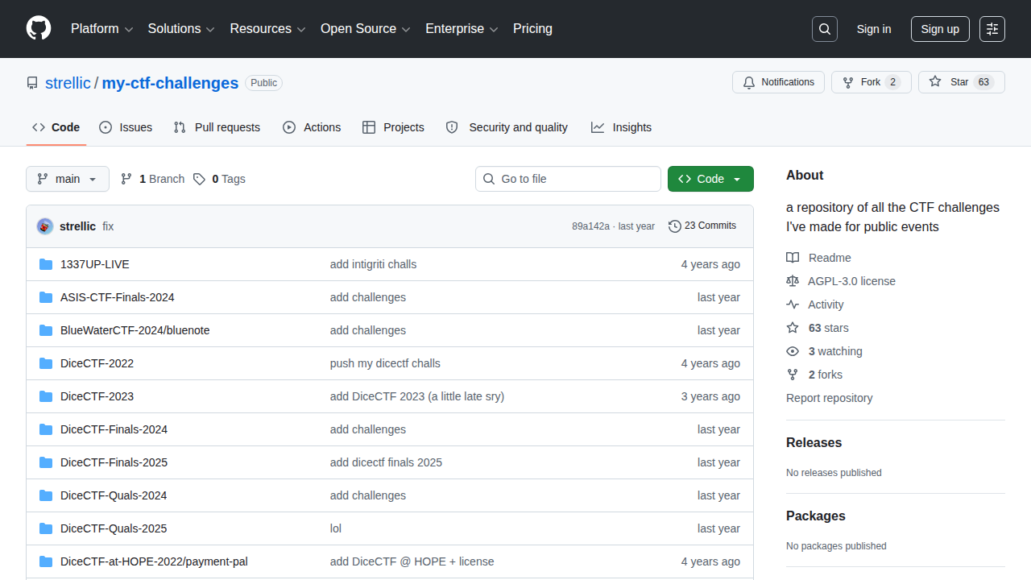
Task: View the 0 Tags link
Action: point(219,179)
